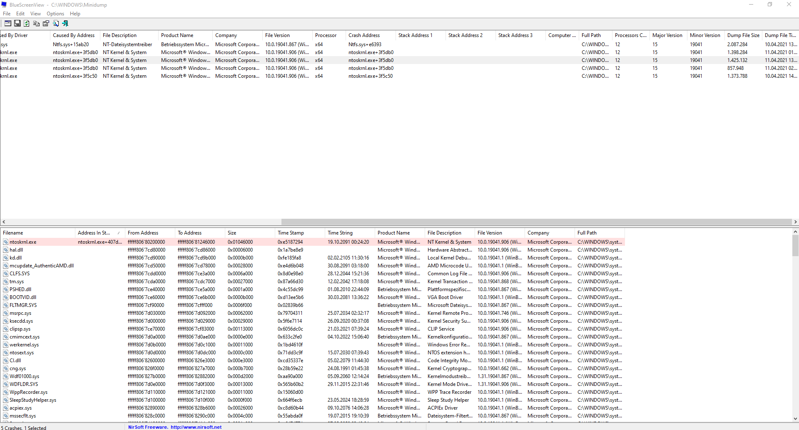799x430 pixels.
Task: Click the file icon beside FLTMGR.SYS
Action: point(6,305)
